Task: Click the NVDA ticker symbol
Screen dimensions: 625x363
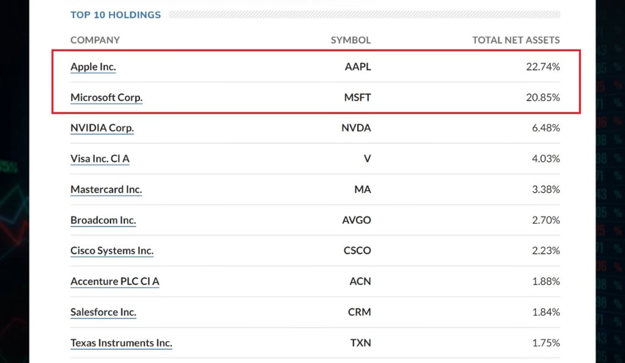Action: click(x=357, y=128)
